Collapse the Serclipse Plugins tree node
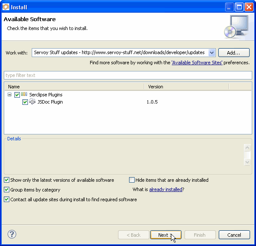The width and height of the screenshot is (256, 246). 9,94
